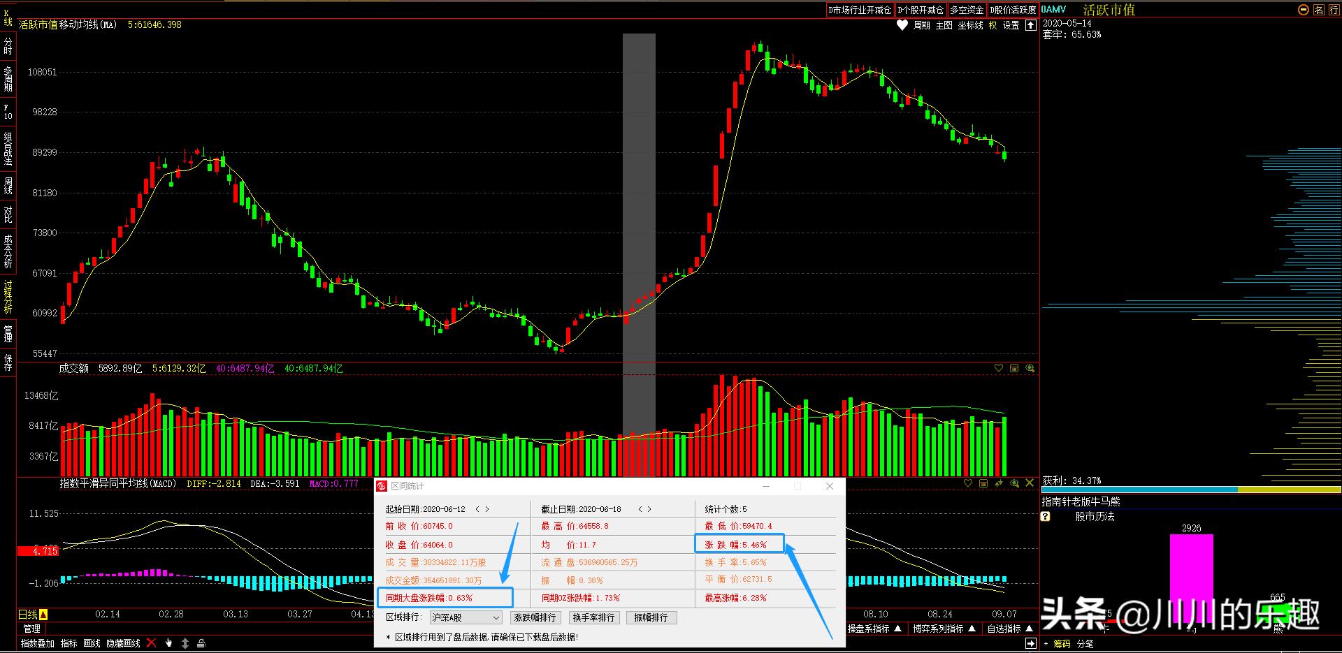Switch to the 分笔 tab at bottom right
This screenshot has width=1342, height=653.
coord(1085,644)
